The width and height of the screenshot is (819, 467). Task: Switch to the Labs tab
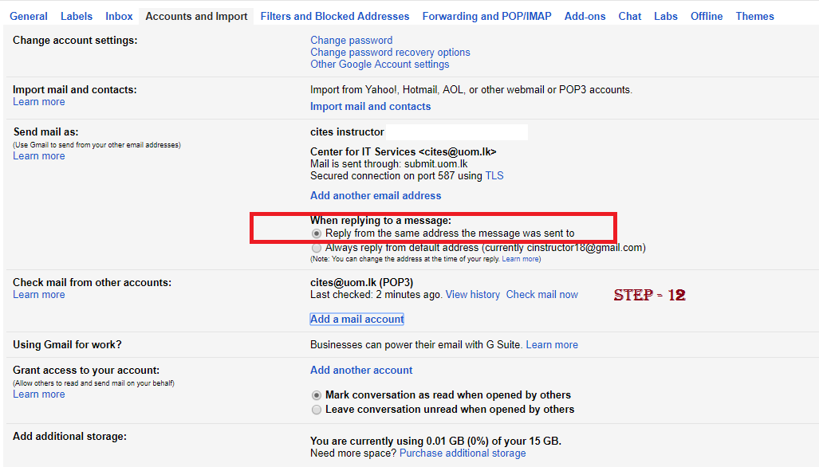pyautogui.click(x=665, y=16)
